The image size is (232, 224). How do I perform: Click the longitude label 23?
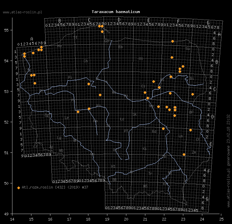tap(183, 219)
